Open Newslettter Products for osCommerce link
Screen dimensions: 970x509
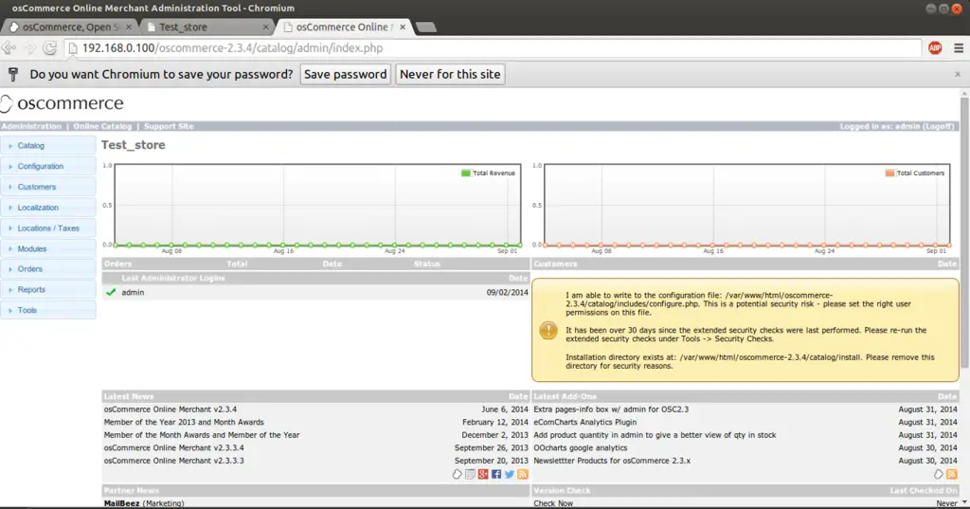[x=612, y=461]
